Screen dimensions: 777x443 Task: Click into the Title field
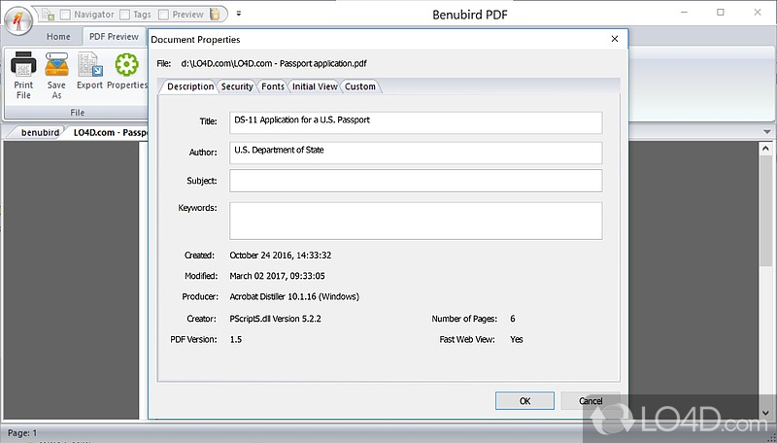coord(416,122)
